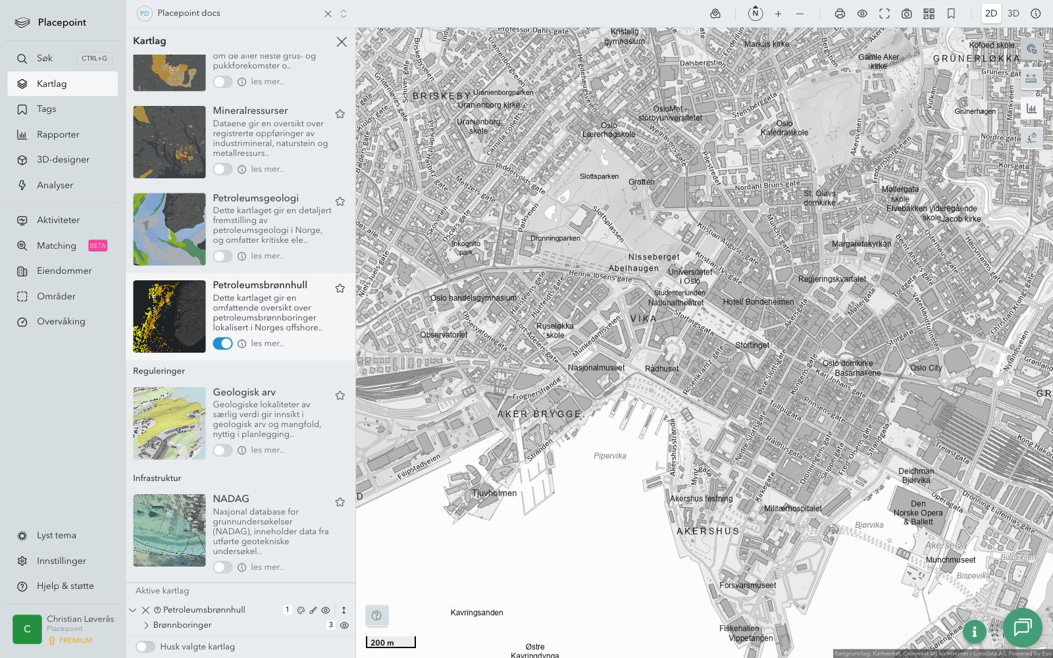
Task: Open the QR code tool
Action: pyautogui.click(x=929, y=14)
